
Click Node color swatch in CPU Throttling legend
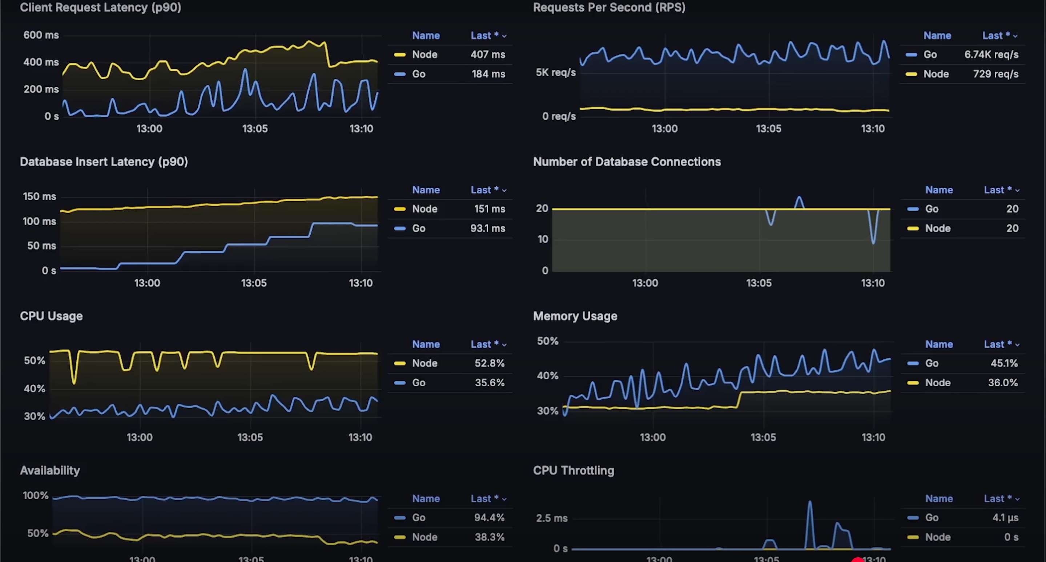tap(913, 537)
